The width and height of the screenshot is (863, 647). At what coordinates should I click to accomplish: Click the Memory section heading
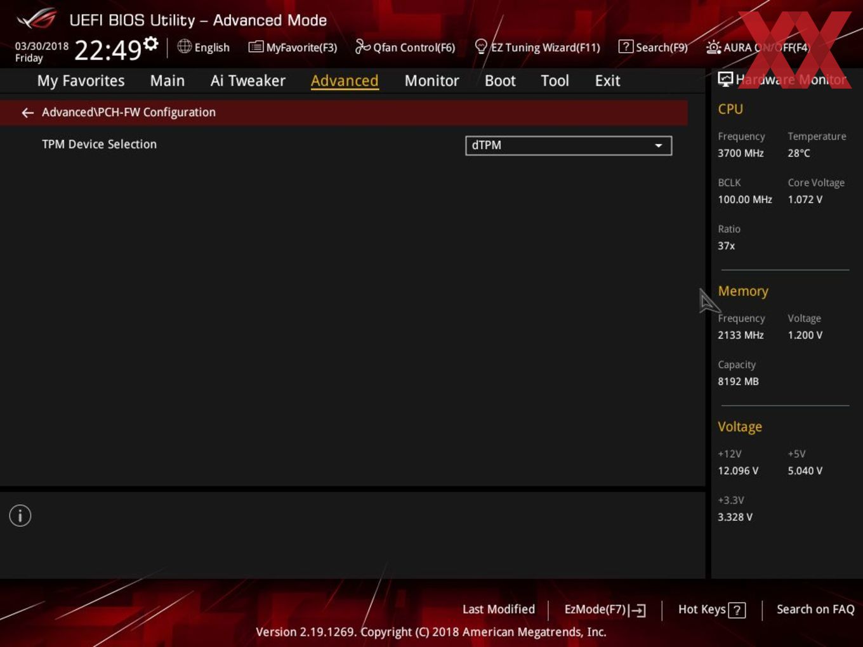[x=743, y=291]
